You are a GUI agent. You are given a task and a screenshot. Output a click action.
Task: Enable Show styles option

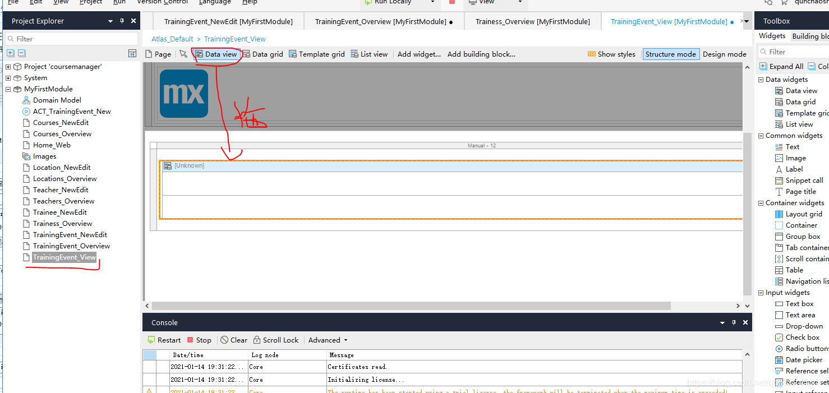(611, 54)
